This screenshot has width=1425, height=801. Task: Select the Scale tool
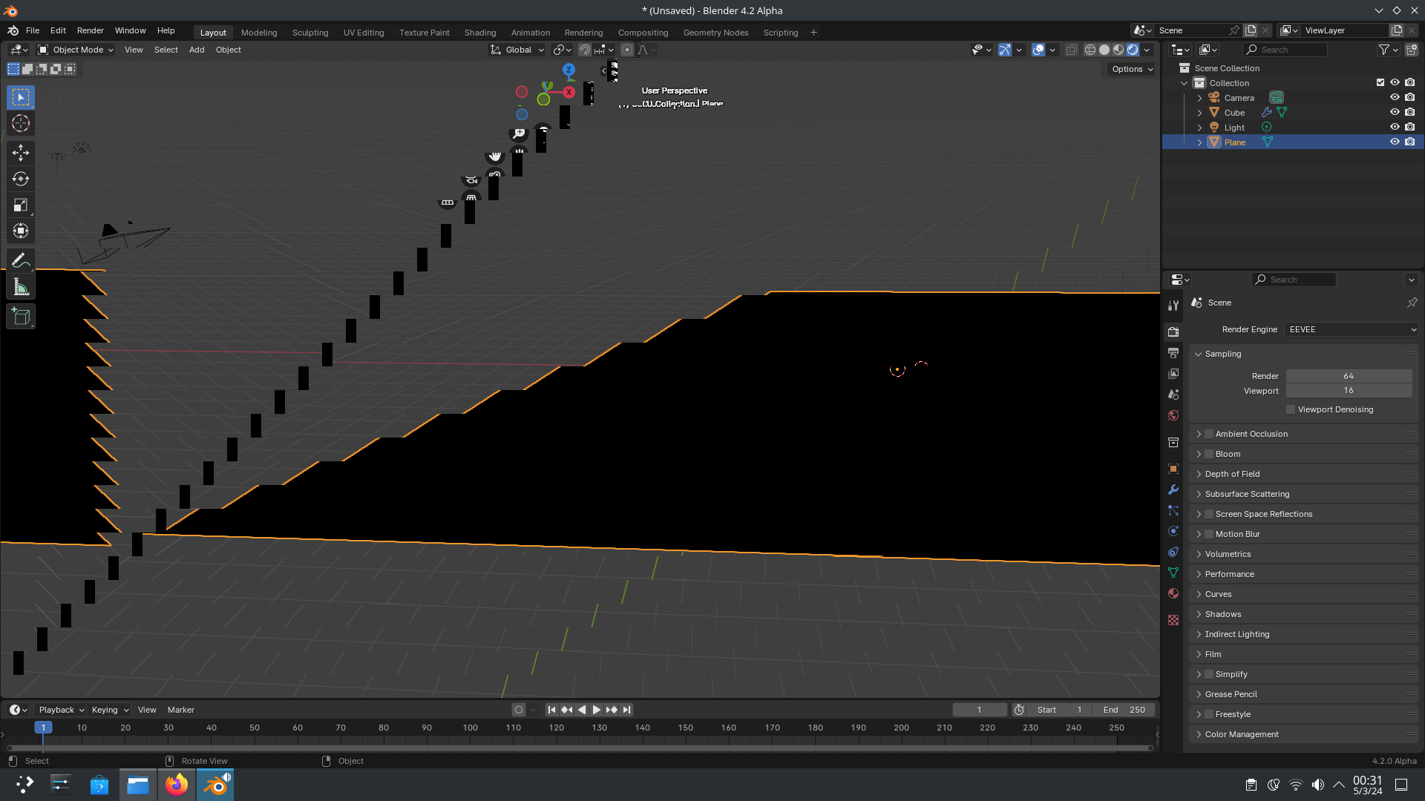21,205
